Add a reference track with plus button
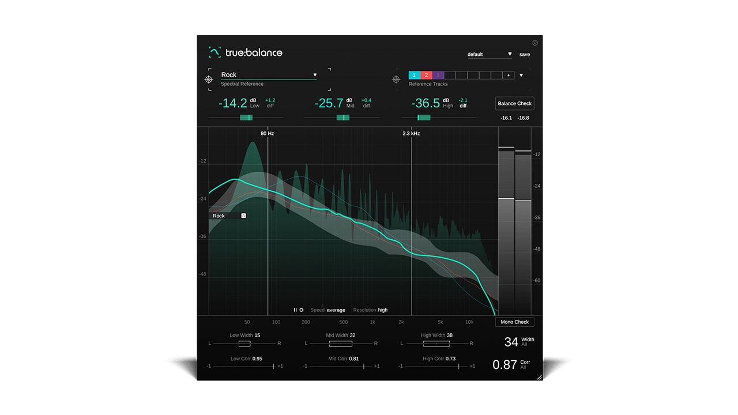This screenshot has height=415, width=738. pyautogui.click(x=509, y=75)
